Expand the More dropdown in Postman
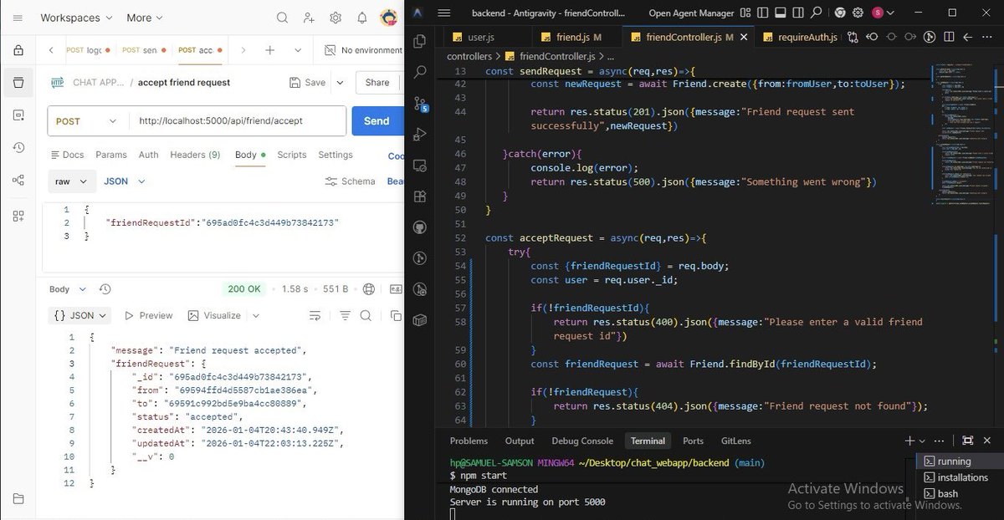 (x=145, y=18)
